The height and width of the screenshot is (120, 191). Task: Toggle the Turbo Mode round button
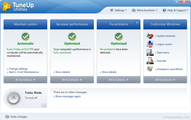13,98
